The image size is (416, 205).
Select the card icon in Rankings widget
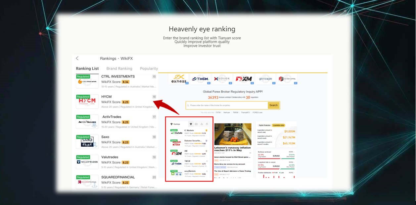(x=196, y=124)
